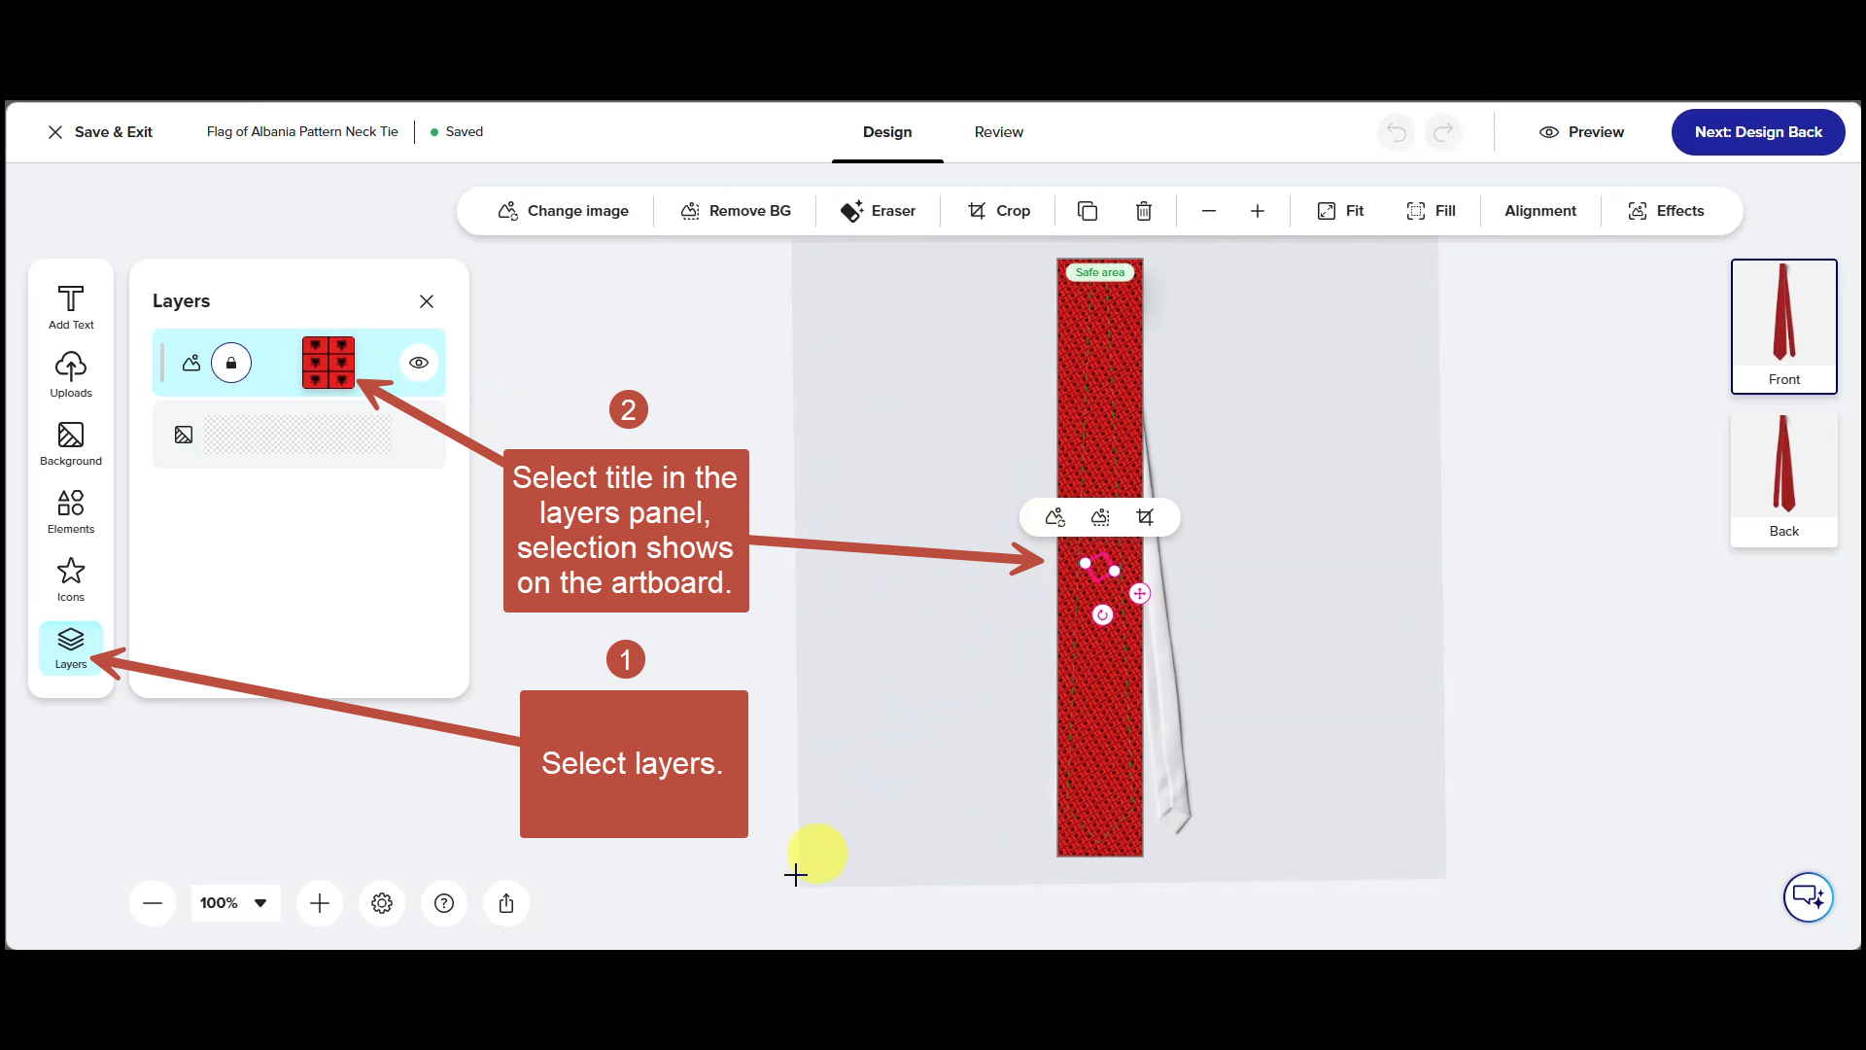Viewport: 1866px width, 1050px height.
Task: Click product title Flag of Albania Pattern Neck Tie
Action: 302,132
